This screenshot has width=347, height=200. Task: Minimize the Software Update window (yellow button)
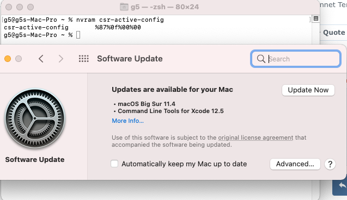click(8, 59)
